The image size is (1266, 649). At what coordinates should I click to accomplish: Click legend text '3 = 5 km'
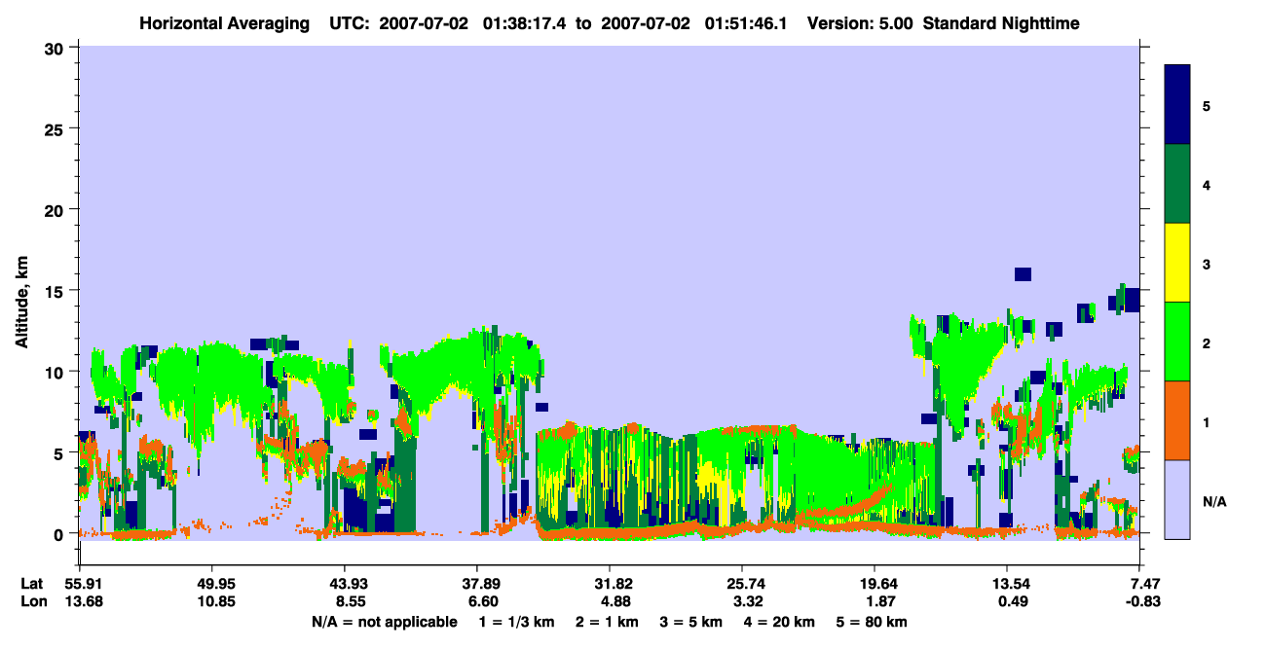[x=691, y=622]
